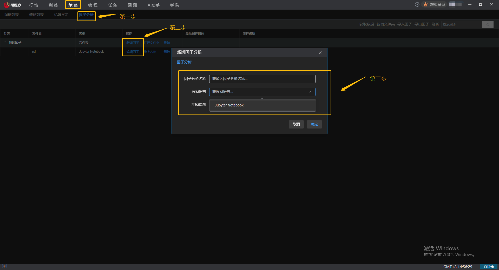
Task: Open the AI助手 menu
Action: pyautogui.click(x=154, y=5)
